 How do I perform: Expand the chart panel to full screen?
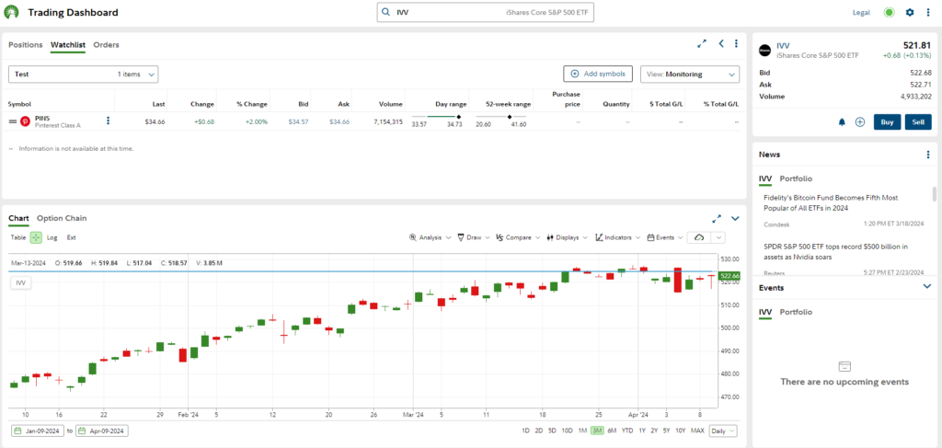pos(717,219)
